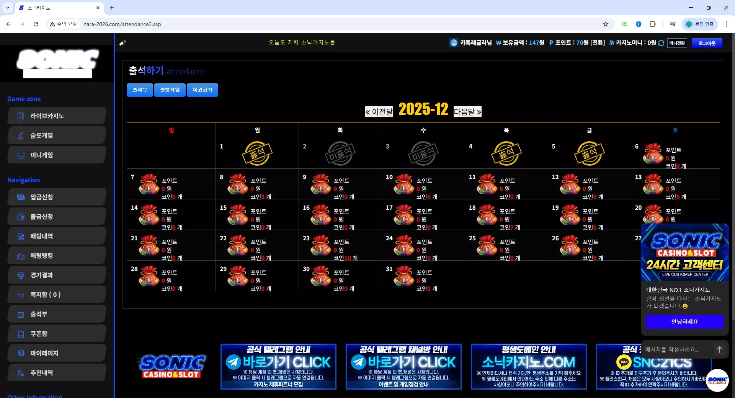The image size is (735, 398).
Task: Click the lucky bag on day 25
Action: point(487,245)
